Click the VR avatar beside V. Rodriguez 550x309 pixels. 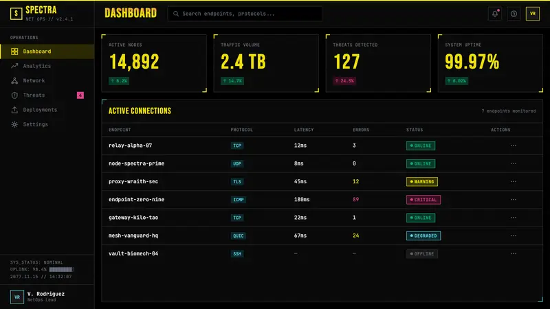[x=16, y=297]
